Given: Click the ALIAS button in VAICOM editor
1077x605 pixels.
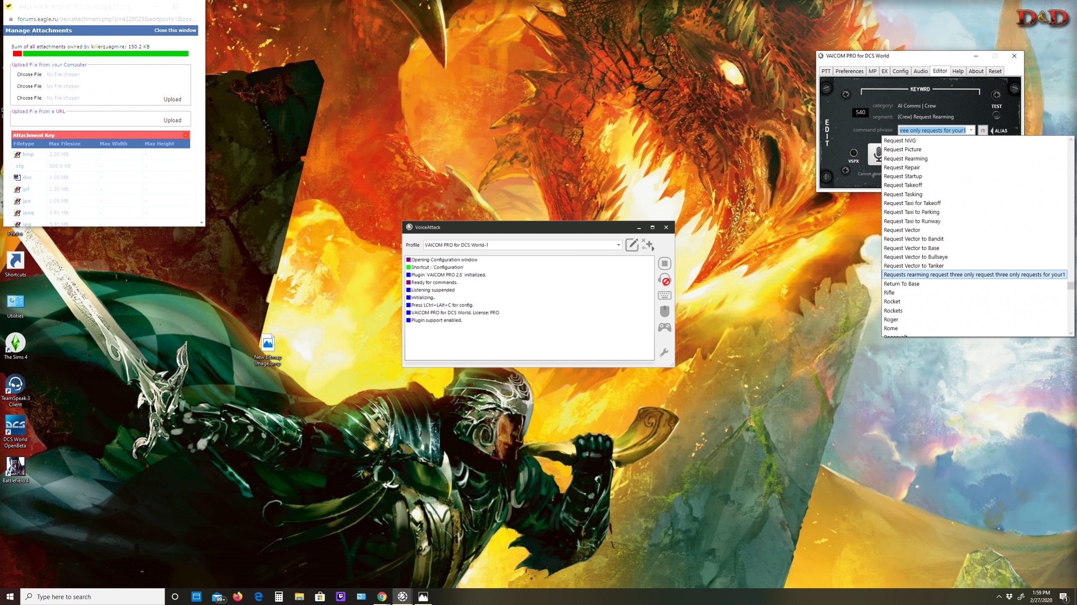Looking at the screenshot, I should (1000, 131).
